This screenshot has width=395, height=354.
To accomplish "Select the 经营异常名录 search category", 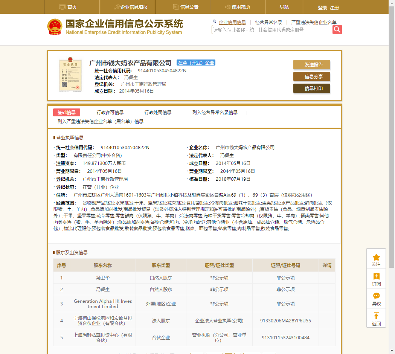I will (268, 23).
